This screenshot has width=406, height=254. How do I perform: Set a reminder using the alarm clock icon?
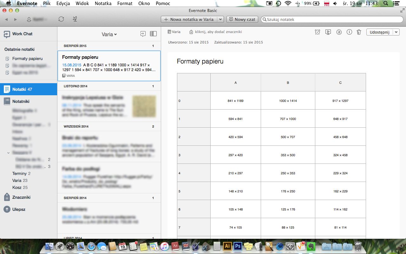318,32
